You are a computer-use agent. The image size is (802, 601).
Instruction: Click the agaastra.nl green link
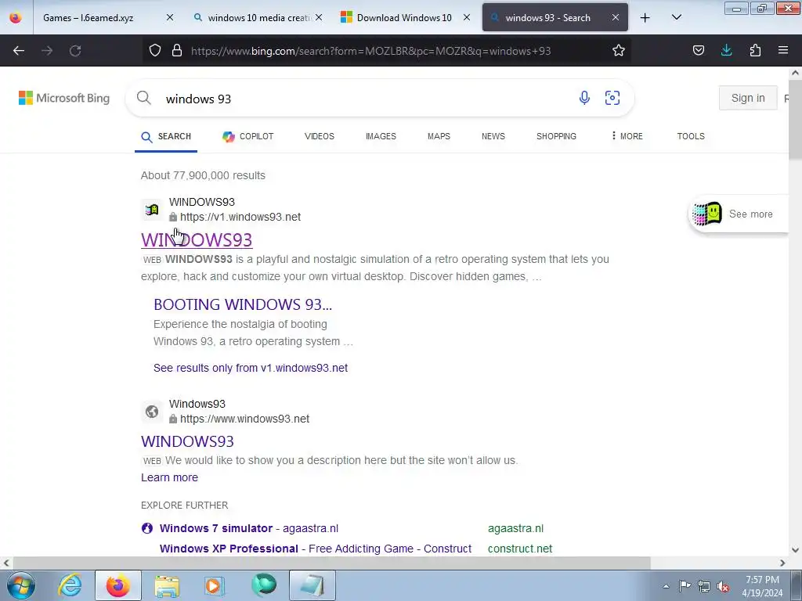tap(515, 528)
